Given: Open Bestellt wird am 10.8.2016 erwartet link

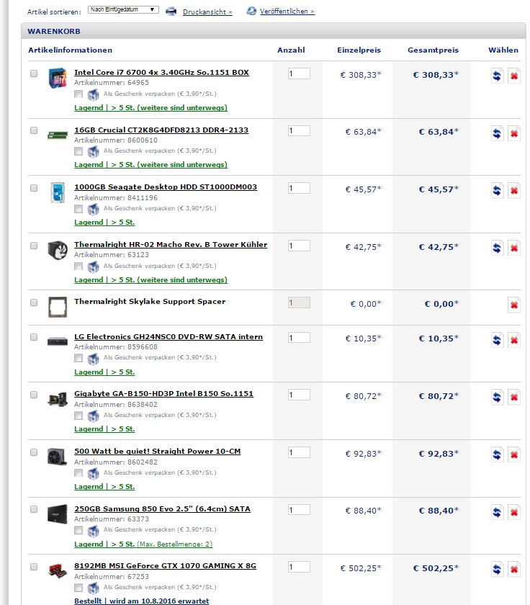Looking at the screenshot, I should click(x=142, y=601).
